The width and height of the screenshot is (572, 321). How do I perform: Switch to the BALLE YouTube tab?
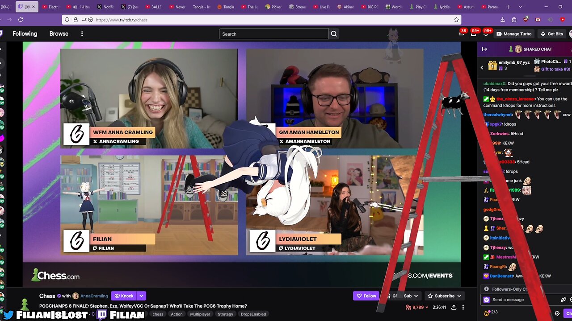click(x=153, y=7)
